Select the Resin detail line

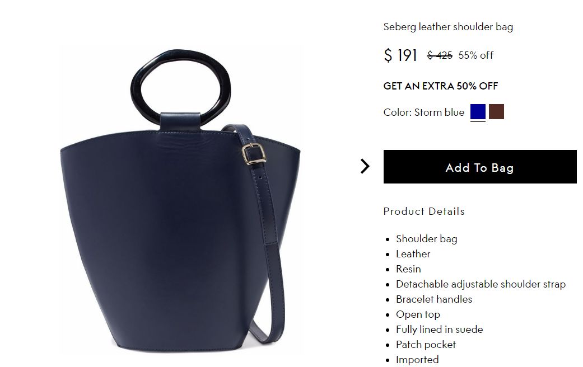pos(408,269)
